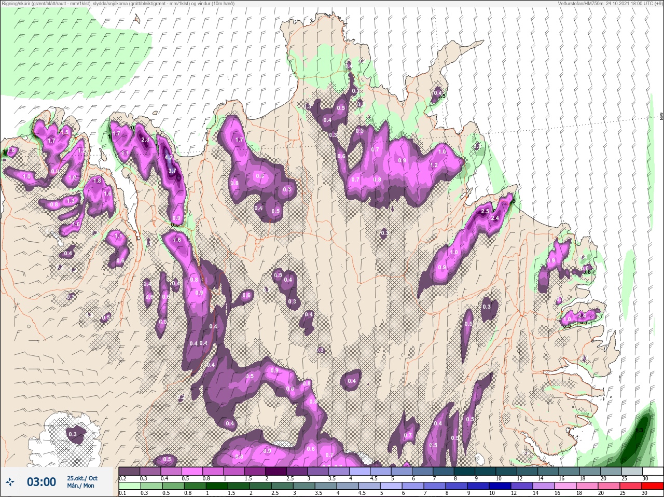Pick the bright red 30 rain legend swatch
The image size is (664, 497).
pos(653,486)
